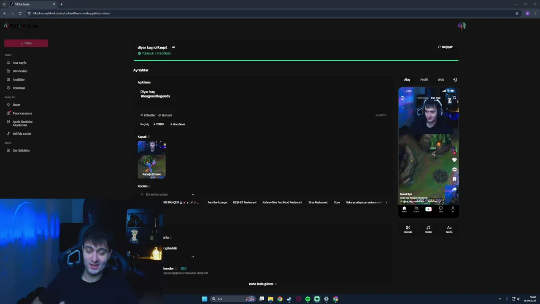
Task: Add the # YEMEK hashtag suggestion
Action: coord(159,124)
